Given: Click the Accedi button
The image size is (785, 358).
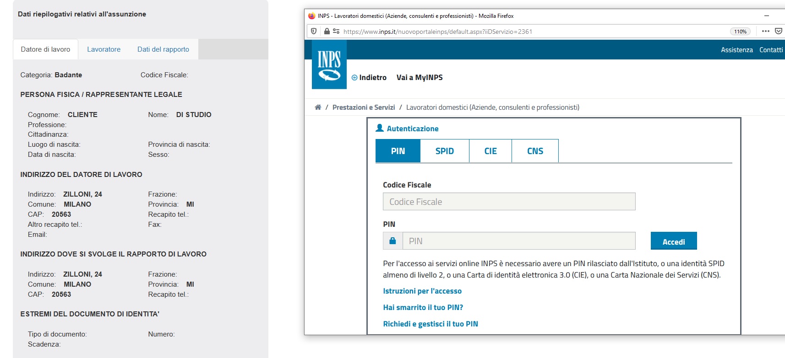Looking at the screenshot, I should click(674, 241).
